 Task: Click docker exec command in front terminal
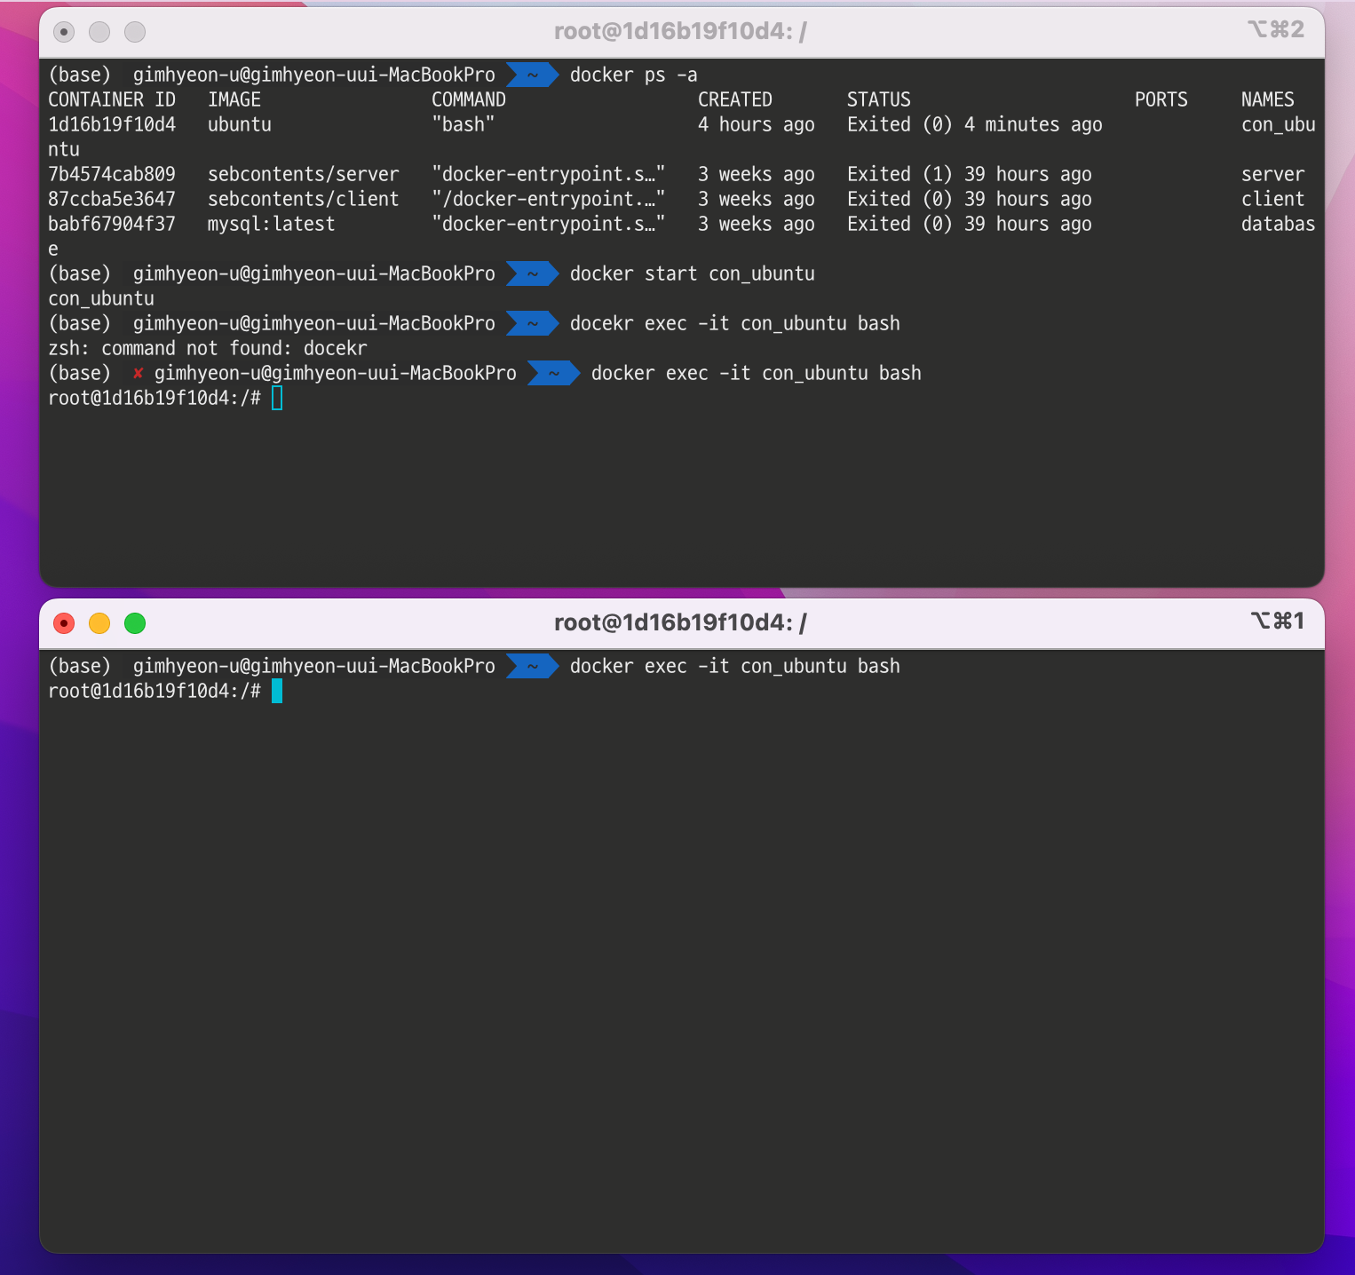(x=735, y=666)
